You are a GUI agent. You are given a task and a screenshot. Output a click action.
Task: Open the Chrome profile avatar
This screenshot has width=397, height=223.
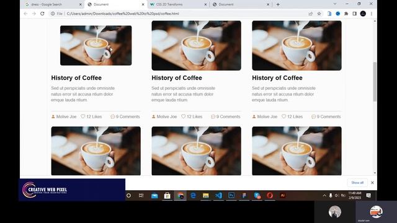363,14
